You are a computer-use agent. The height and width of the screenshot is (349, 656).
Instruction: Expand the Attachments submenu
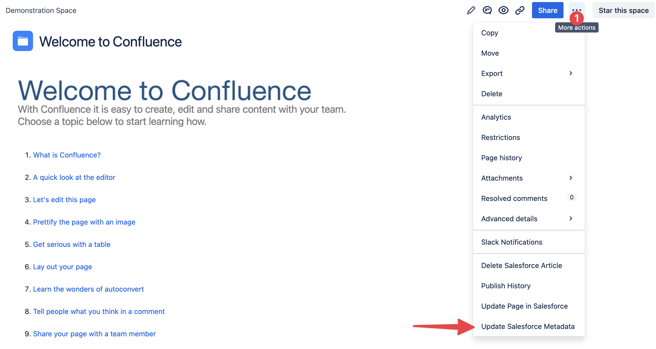[x=528, y=178]
